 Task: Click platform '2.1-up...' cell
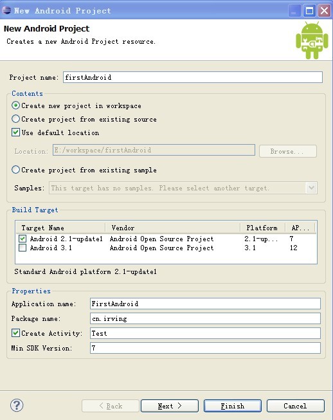point(261,239)
